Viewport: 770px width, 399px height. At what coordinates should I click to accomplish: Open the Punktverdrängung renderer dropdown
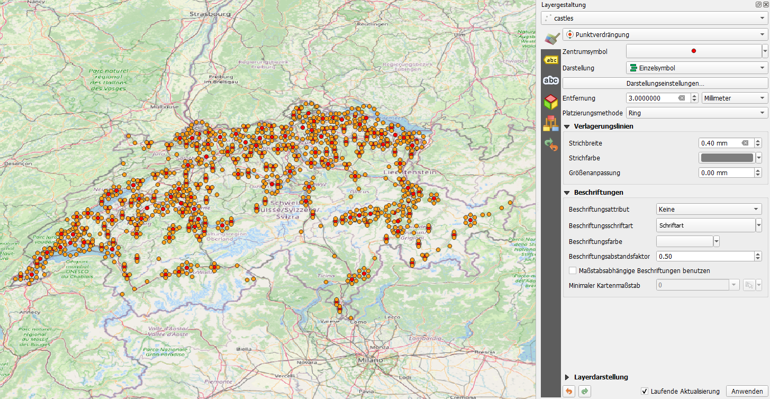click(665, 35)
